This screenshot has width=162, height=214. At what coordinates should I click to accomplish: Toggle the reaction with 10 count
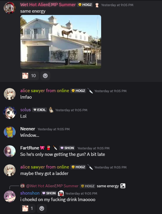coord(30,76)
